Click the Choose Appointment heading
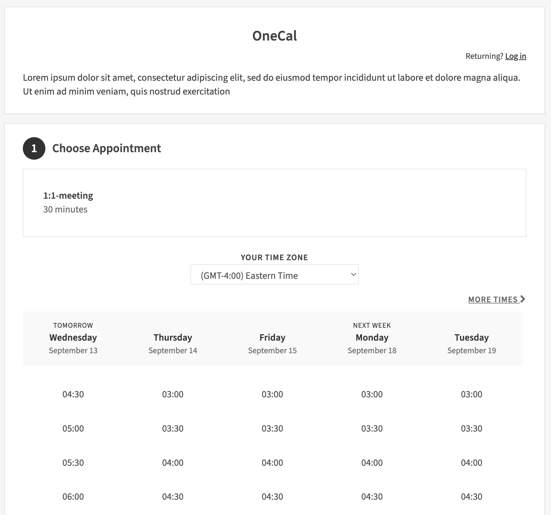 107,148
